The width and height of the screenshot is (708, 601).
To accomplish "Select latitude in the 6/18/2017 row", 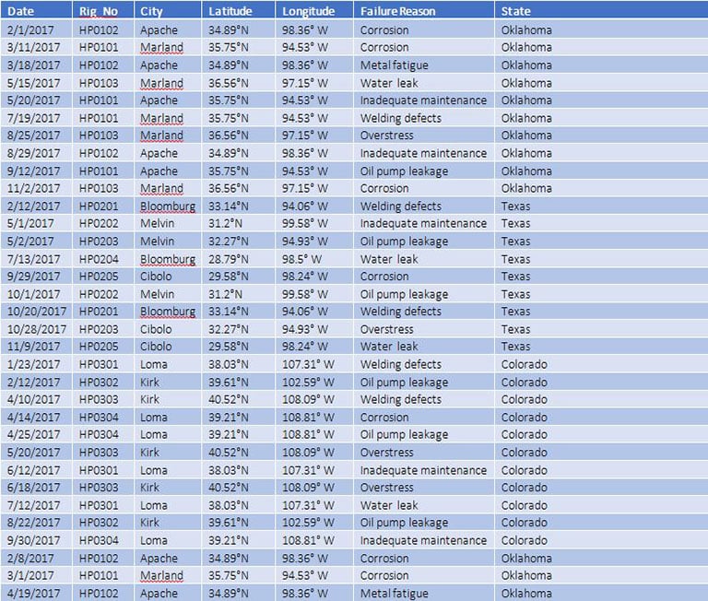I will coord(228,488).
